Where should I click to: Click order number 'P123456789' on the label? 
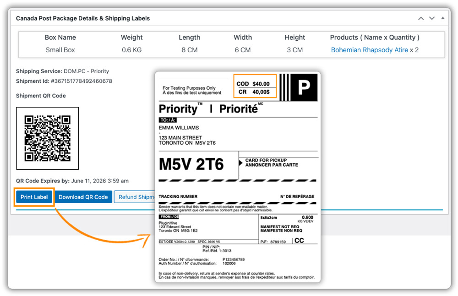pos(234,259)
